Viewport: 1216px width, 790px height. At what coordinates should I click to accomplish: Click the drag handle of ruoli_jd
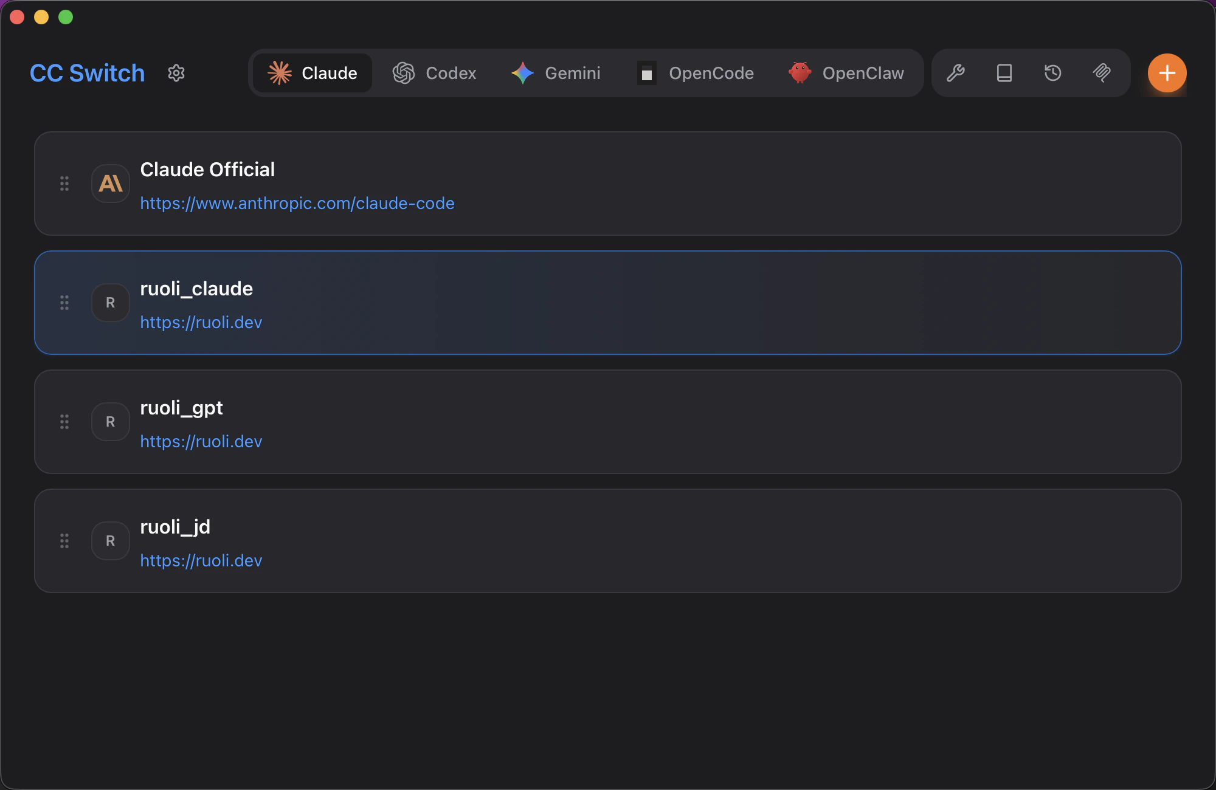tap(64, 541)
